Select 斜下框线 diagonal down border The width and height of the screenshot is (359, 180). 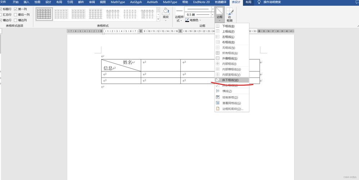(232, 80)
